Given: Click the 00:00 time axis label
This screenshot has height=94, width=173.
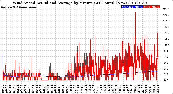Looking at the screenshot, I should tap(3, 89).
